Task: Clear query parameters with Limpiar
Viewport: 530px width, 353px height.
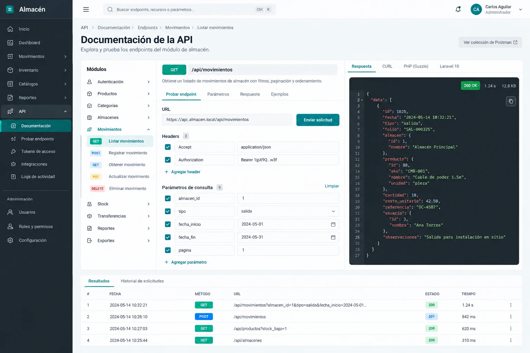Action: [x=332, y=186]
